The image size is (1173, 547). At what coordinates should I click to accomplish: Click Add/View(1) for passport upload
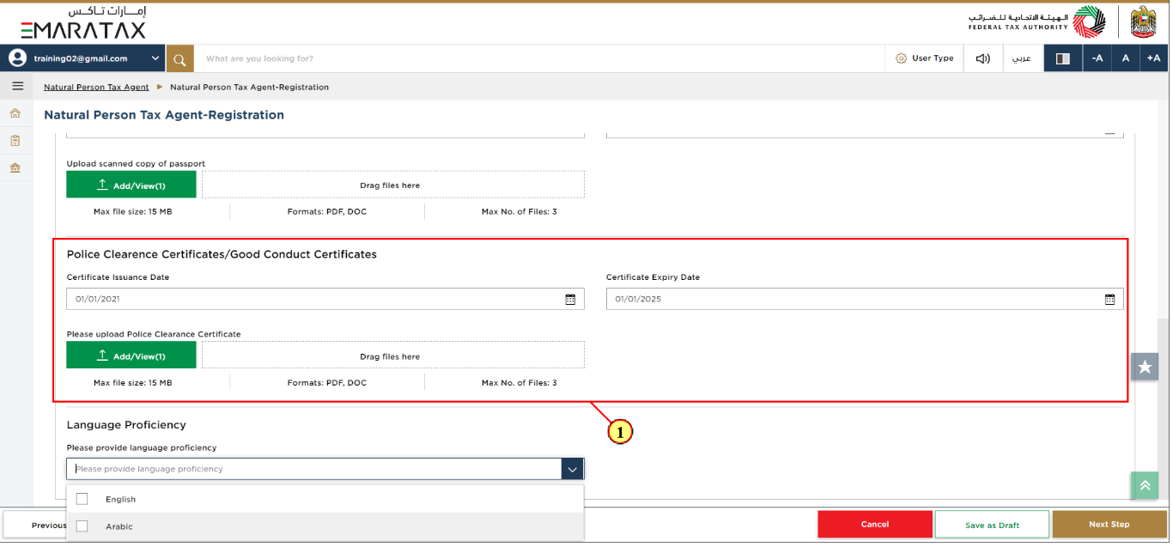pyautogui.click(x=131, y=185)
